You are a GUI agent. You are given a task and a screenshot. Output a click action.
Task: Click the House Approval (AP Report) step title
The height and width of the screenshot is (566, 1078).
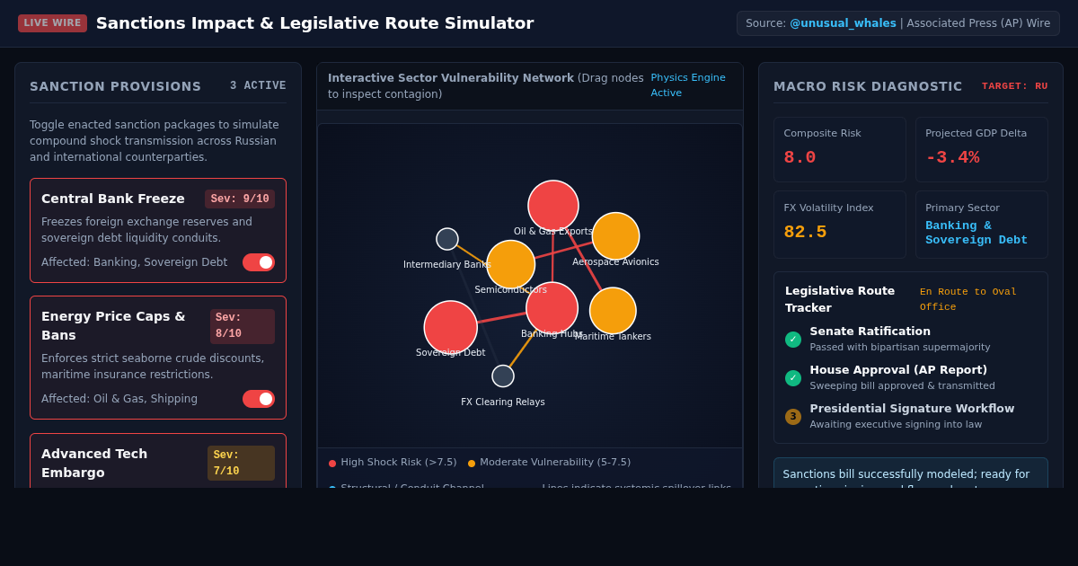pos(898,370)
